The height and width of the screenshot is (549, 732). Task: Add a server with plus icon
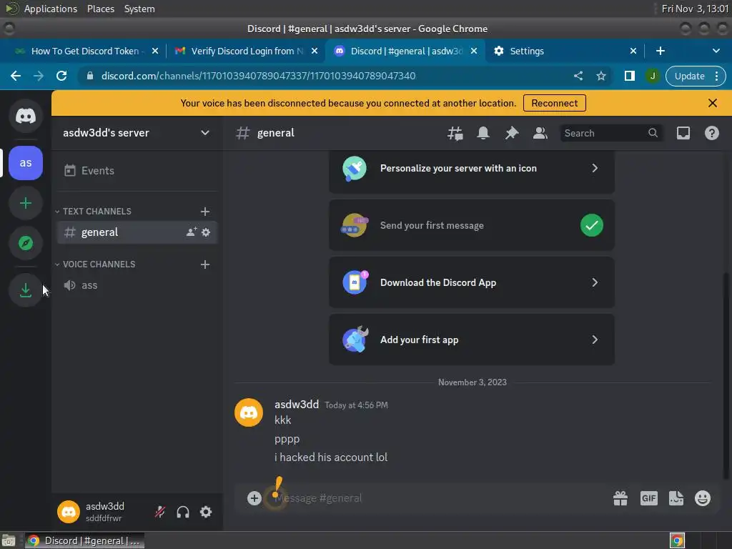point(26,203)
